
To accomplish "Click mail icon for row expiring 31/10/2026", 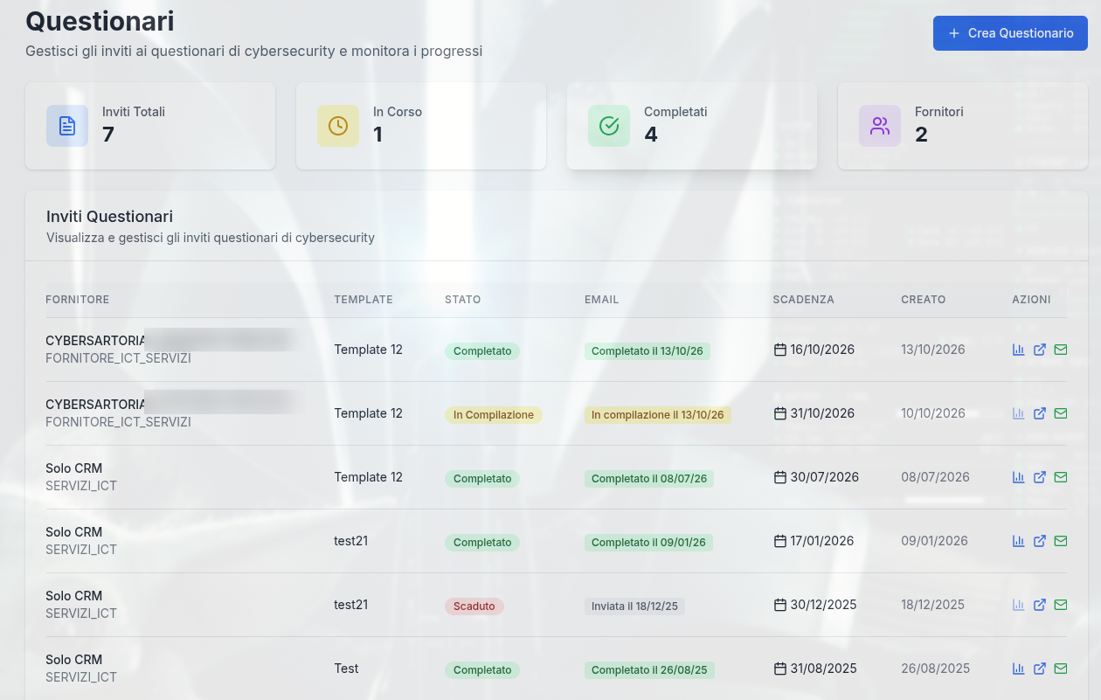I will tap(1061, 413).
